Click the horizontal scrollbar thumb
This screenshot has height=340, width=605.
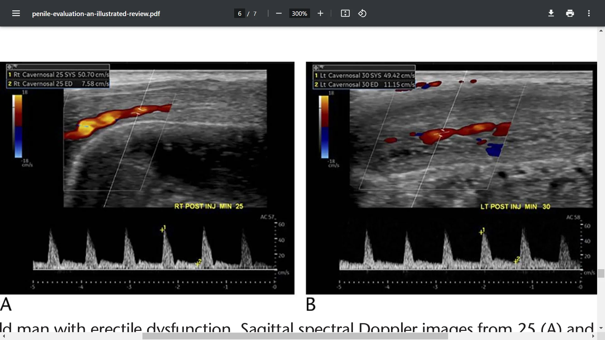[x=295, y=336]
